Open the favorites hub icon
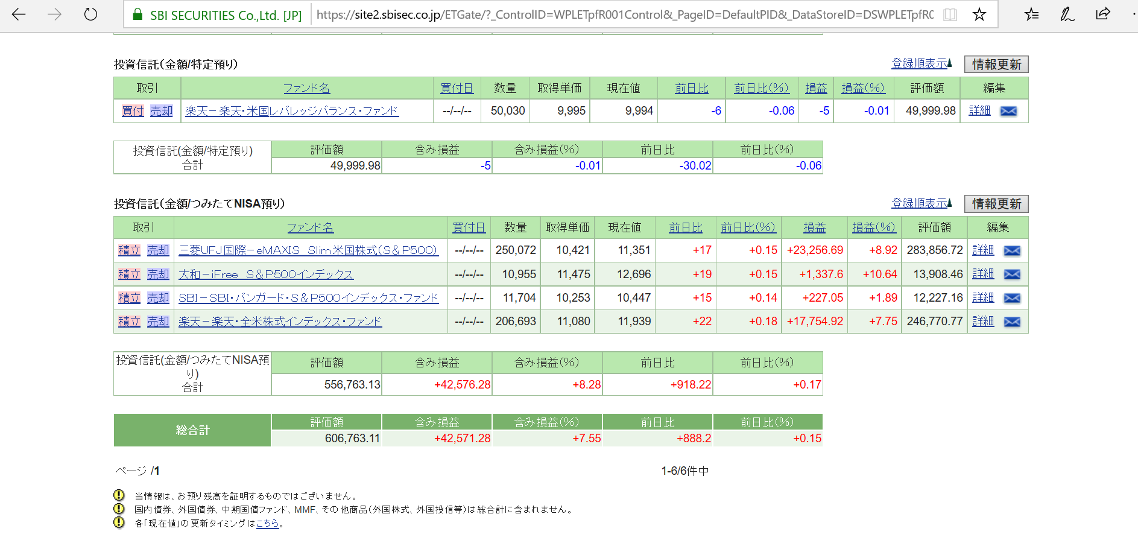This screenshot has width=1138, height=549. click(1031, 14)
